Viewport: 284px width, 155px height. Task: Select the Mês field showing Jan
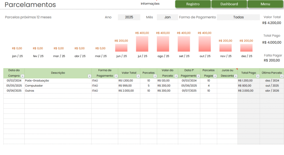click(168, 17)
